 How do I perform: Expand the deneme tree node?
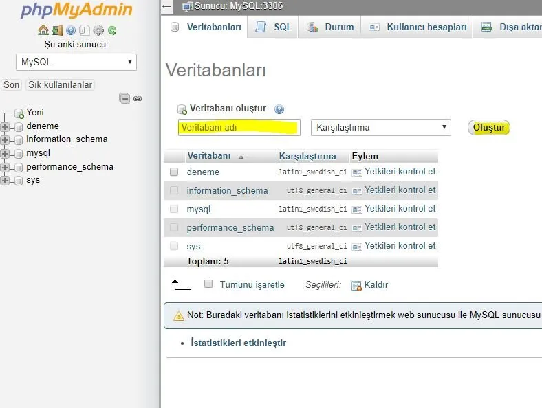pos(5,126)
